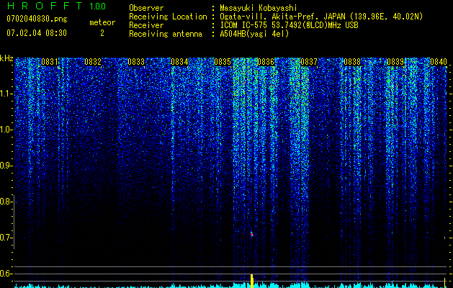Click the 'Receiving antenna' label
The height and width of the screenshot is (288, 453).
pyautogui.click(x=166, y=34)
